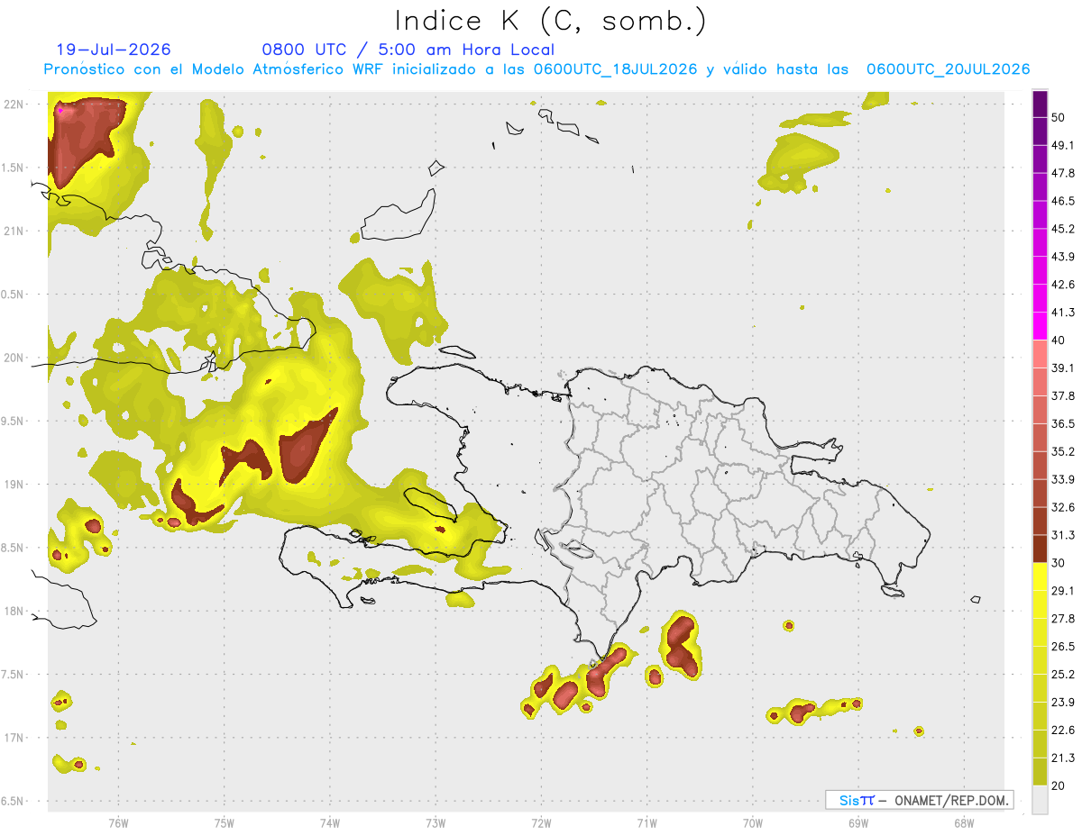Viewport: 1082px width, 835px height.
Task: Pick the magenta swatch between 40 and 41.3
Action: (1040, 326)
